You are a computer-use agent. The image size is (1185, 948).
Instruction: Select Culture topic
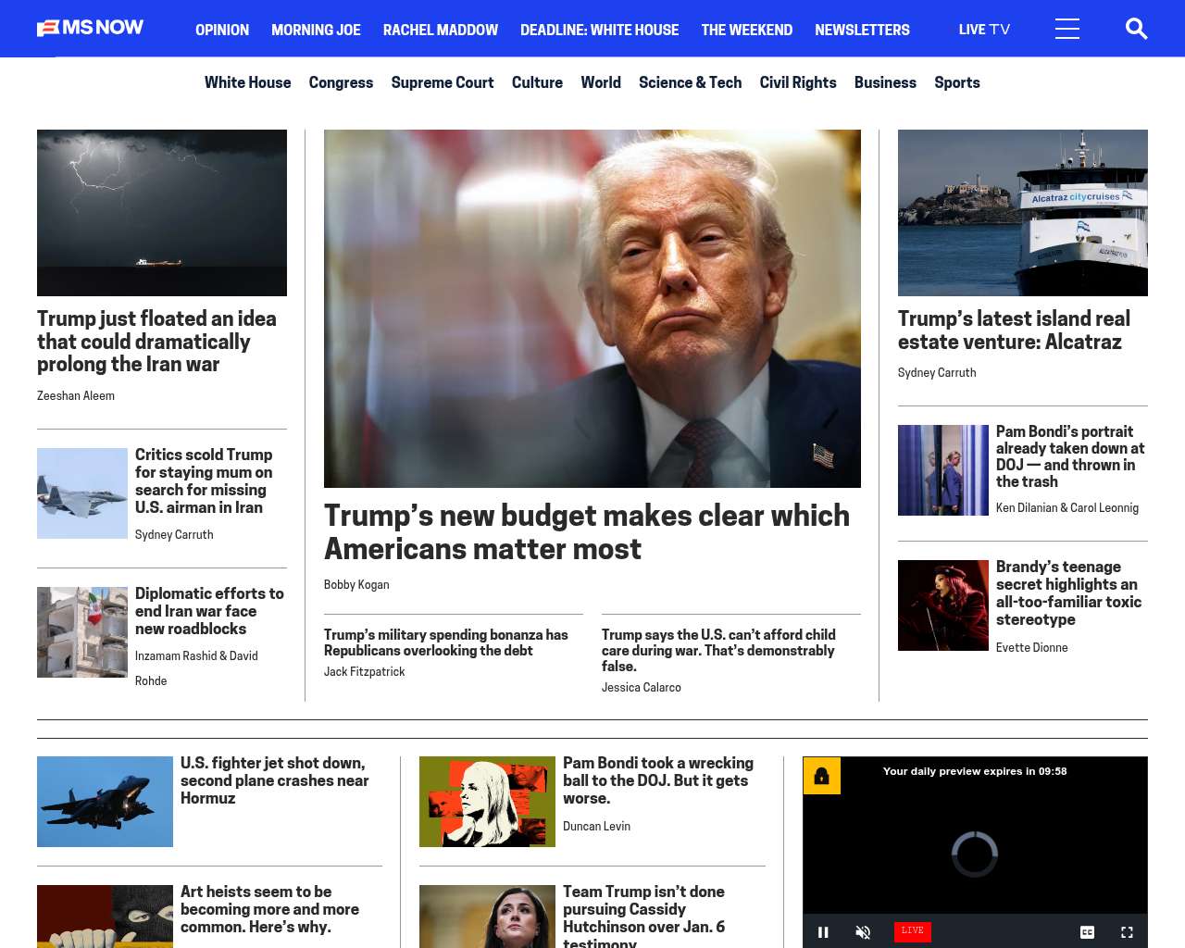(537, 82)
